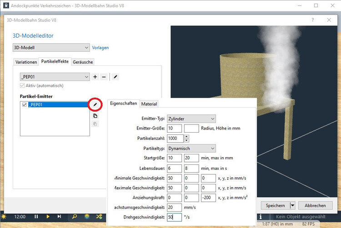Screen dimensions: 341x228
Task: Open the layers icon in bottom toolbar
Action: click(87, 217)
